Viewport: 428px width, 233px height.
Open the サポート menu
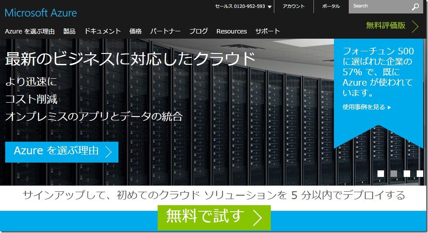pos(267,31)
